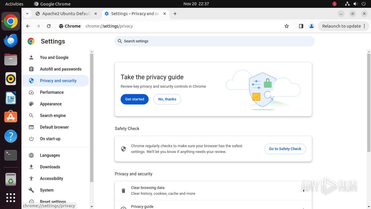Click the Accessibility figure icon
Viewport: 371px width, 209px height.
(31, 179)
